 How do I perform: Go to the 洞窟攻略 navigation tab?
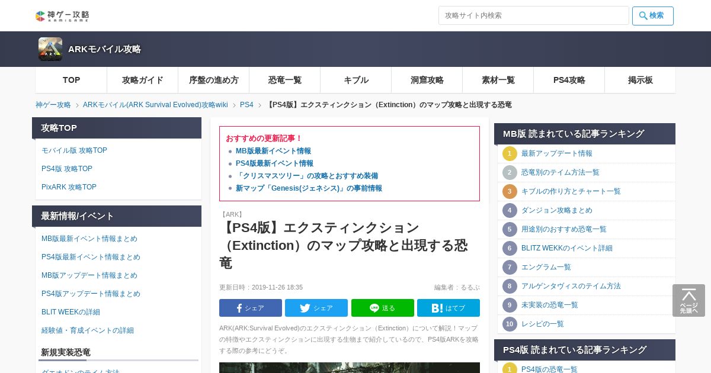[x=427, y=80]
